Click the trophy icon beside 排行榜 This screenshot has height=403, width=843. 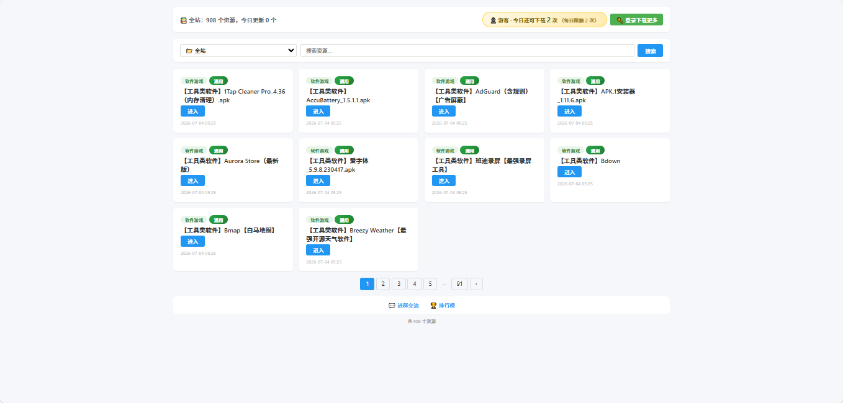coord(433,306)
